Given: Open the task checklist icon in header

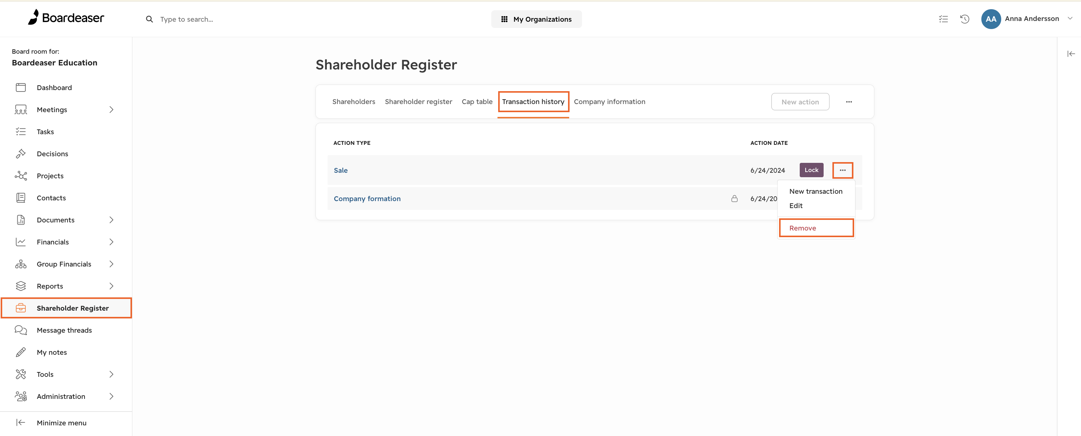Looking at the screenshot, I should coord(943,19).
